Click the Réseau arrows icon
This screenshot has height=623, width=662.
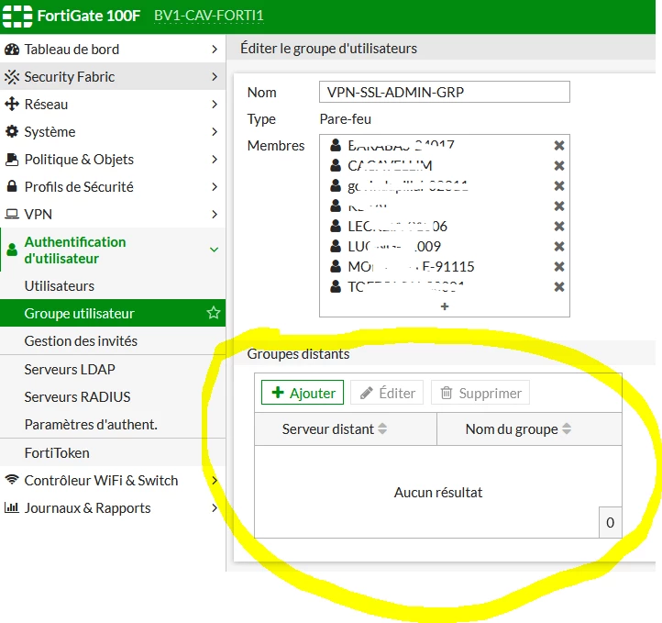click(x=12, y=104)
